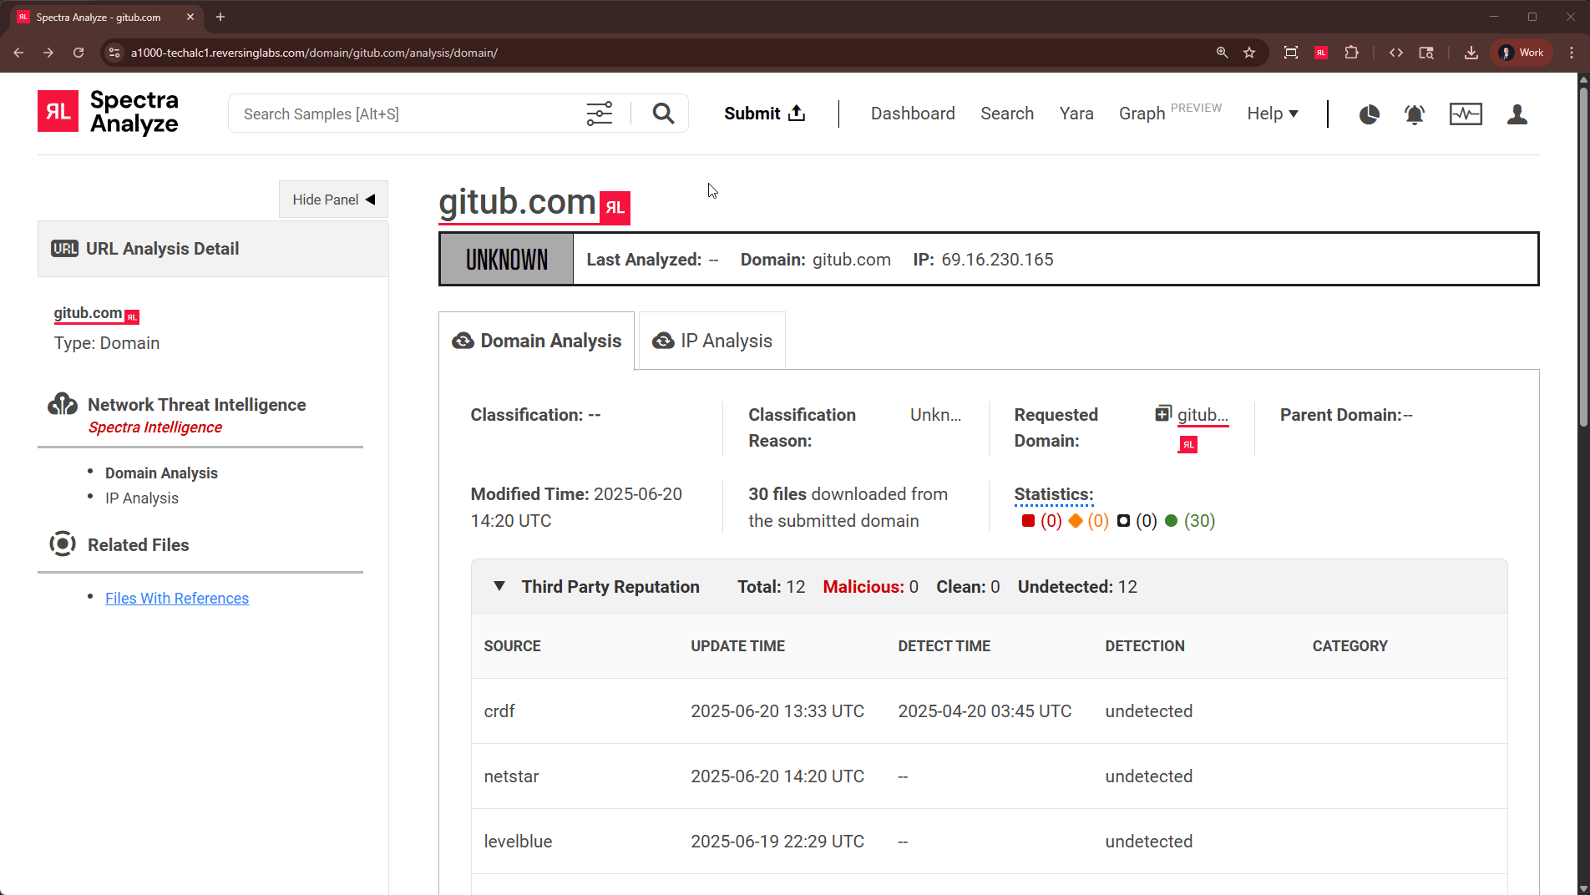Viewport: 1590px width, 895px height.
Task: Switch to the Domain Analysis tab
Action: (x=537, y=341)
